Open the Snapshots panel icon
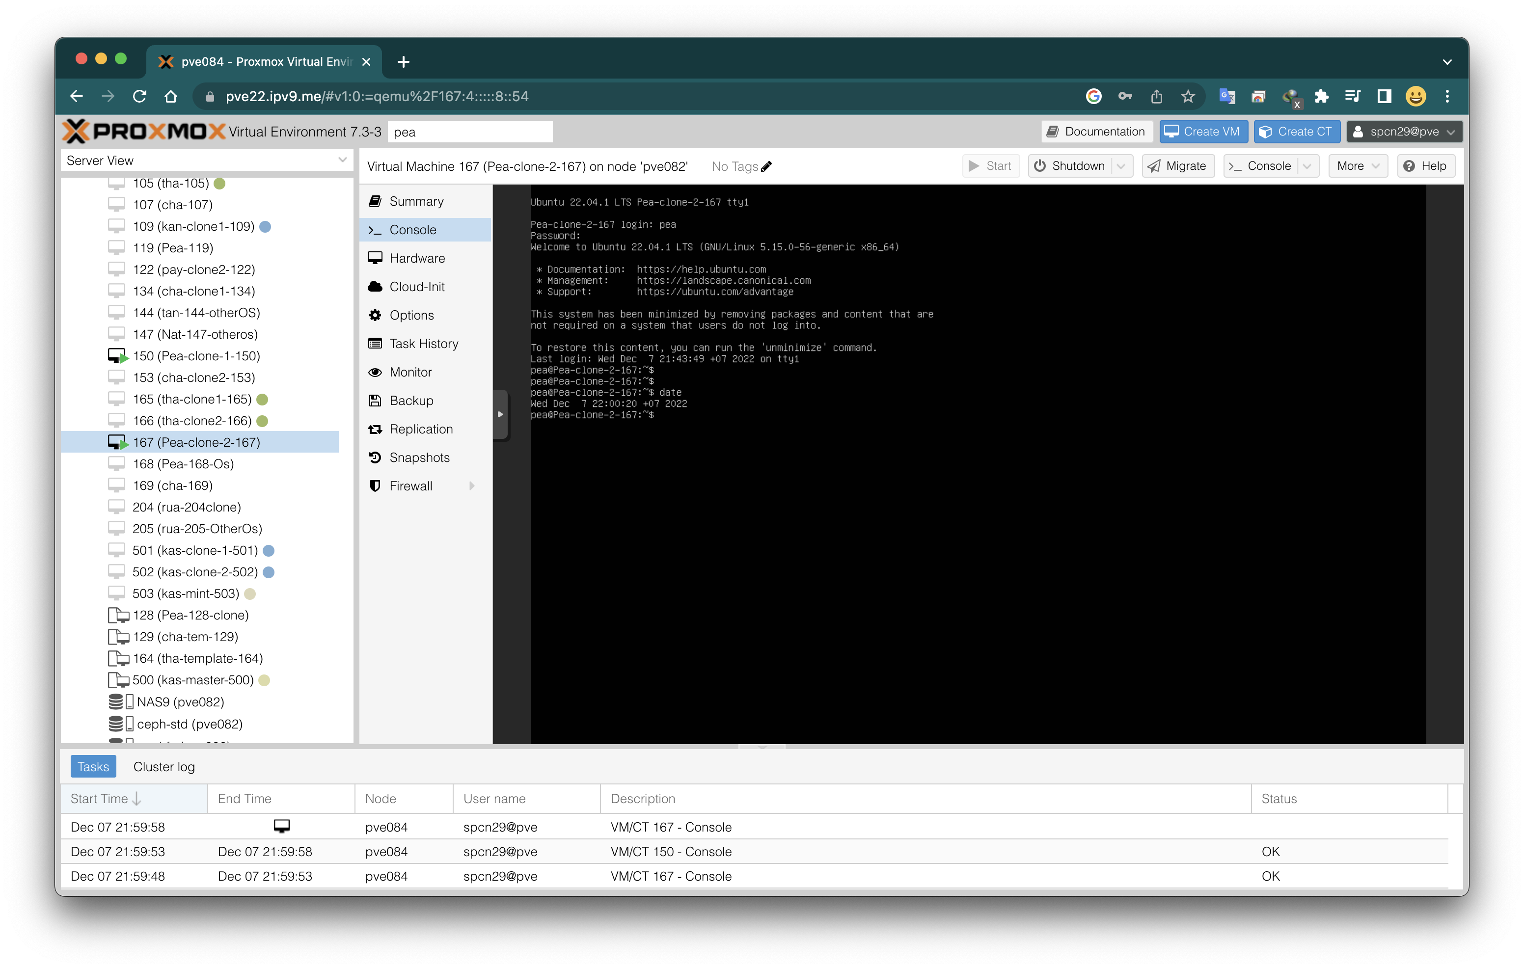 (375, 457)
